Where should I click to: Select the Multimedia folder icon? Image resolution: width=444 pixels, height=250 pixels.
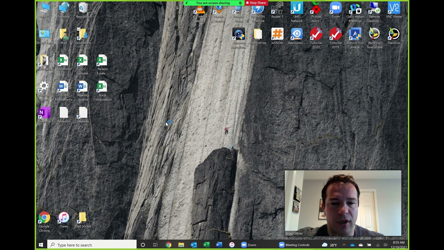point(44,62)
